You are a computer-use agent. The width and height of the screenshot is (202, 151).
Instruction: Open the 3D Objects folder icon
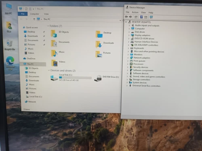(54, 33)
